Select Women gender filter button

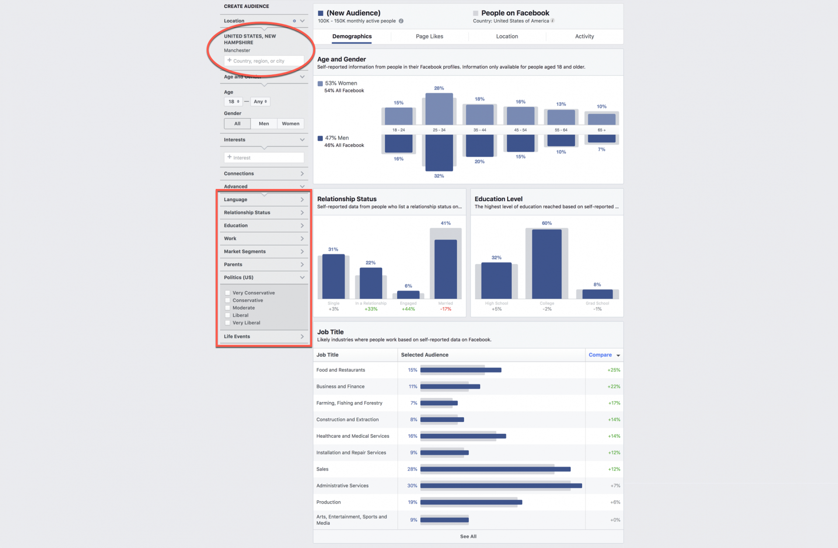pos(290,124)
